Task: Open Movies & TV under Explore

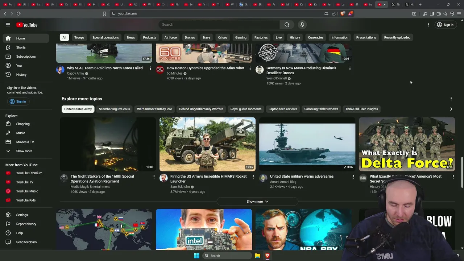Action: click(26, 142)
